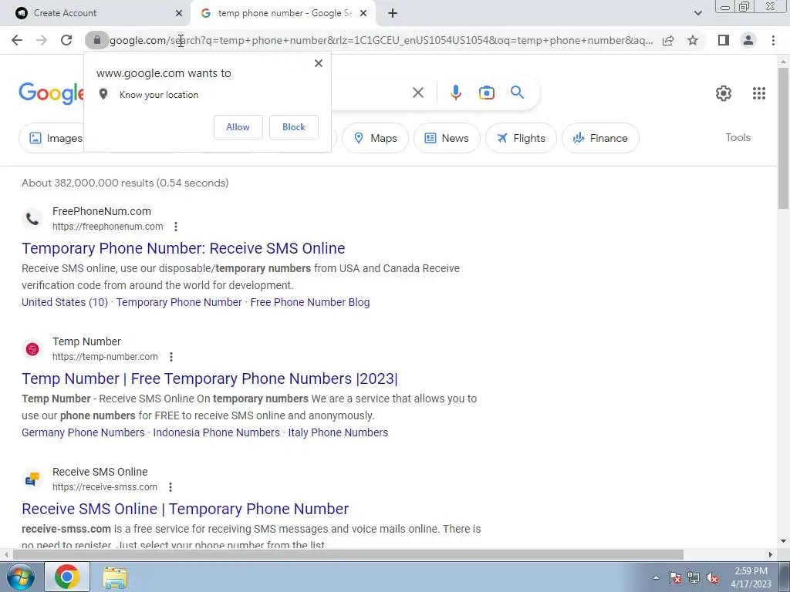
Task: Open Receive SMS Online Temporary Phone Number result
Action: pos(185,509)
